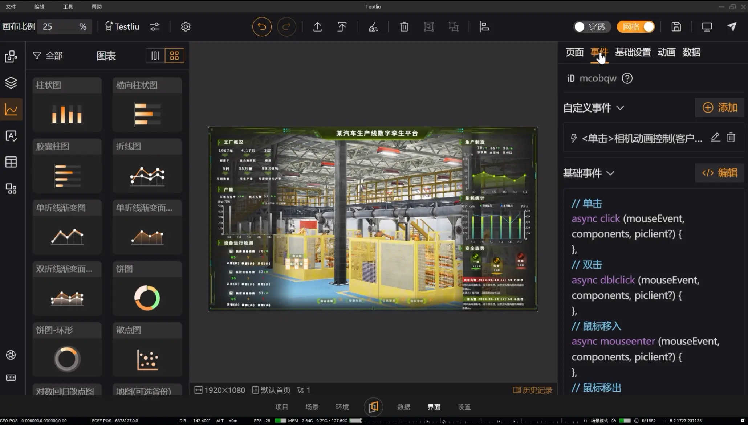This screenshot has width=748, height=425.
Task: Click the align objects toolbar icon
Action: [x=484, y=26]
